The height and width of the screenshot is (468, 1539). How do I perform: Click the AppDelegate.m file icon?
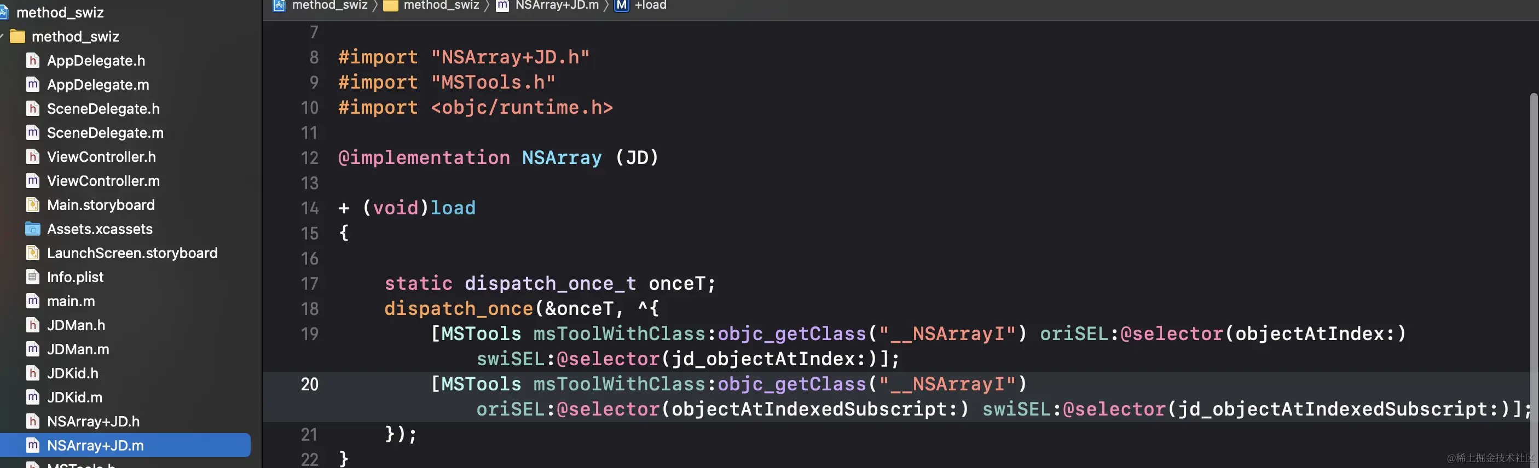pyautogui.click(x=33, y=85)
